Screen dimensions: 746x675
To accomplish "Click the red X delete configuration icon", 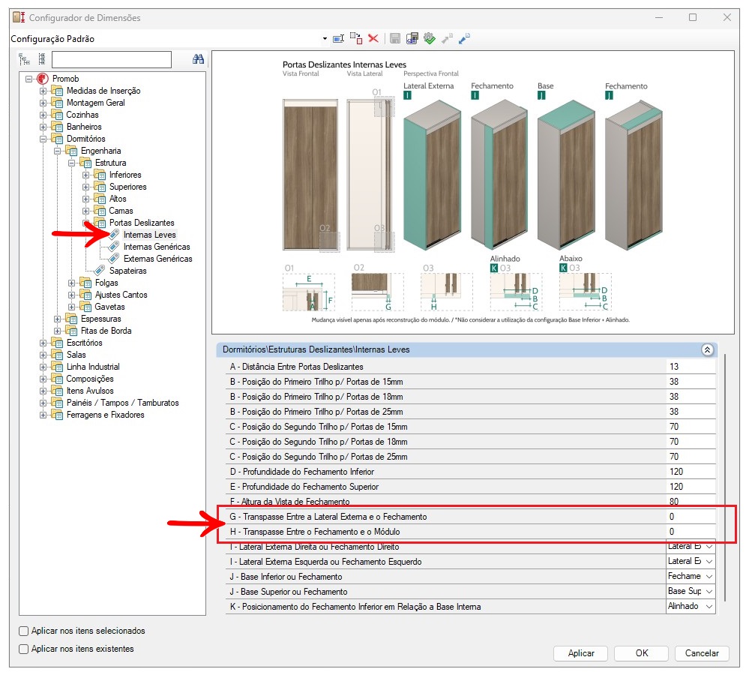I will (373, 38).
